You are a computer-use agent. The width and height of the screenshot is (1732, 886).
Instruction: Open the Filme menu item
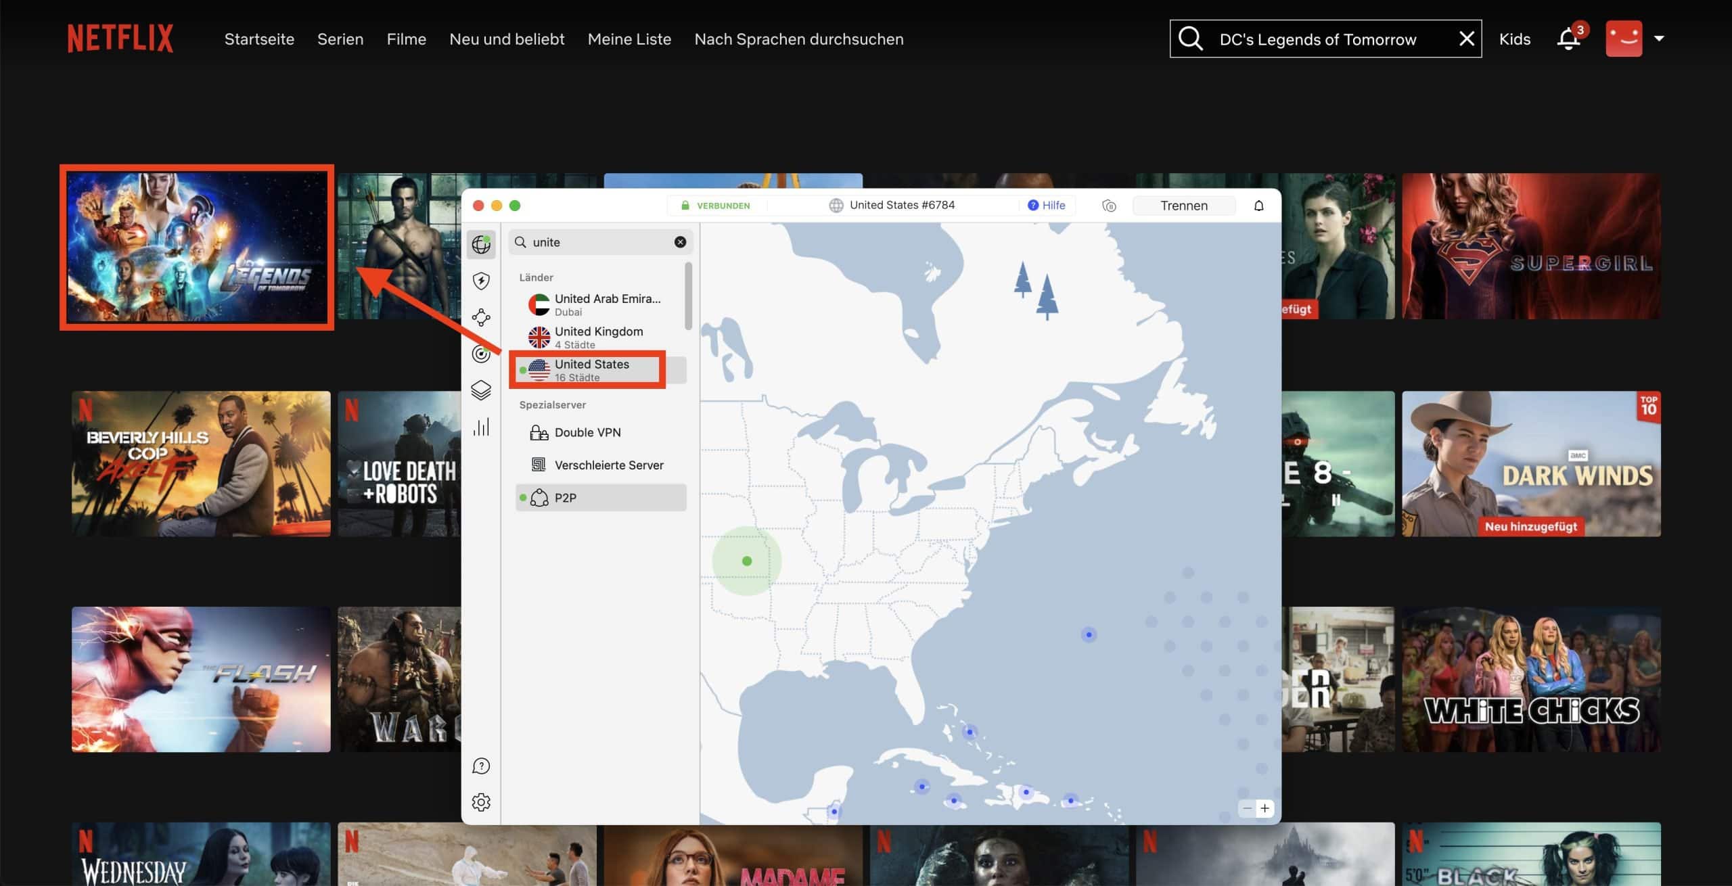[407, 39]
